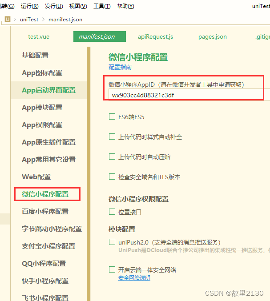
Task: Enable the ES6转ES5 checkbox
Action: coord(112,116)
